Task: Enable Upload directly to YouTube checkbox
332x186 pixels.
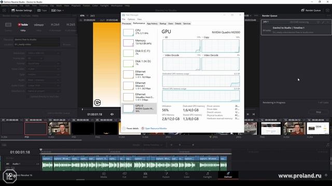Action: [27, 97]
